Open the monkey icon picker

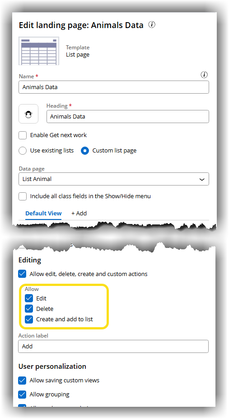[x=28, y=114]
